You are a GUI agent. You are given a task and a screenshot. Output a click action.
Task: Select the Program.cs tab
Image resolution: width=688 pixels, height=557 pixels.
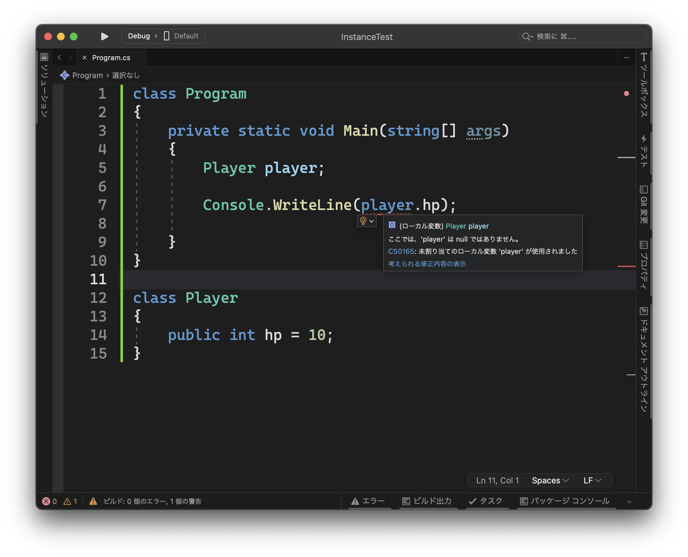pyautogui.click(x=111, y=57)
